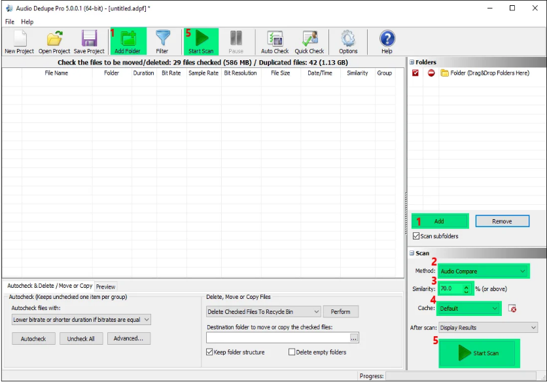Sort by Group column header
This screenshot has height=382, width=547.
385,73
